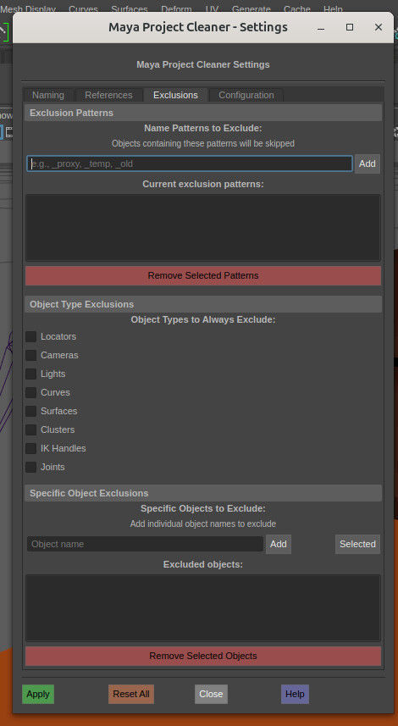Enable the Locators exclusion checkbox
Screen dimensions: 398x726
(31, 336)
